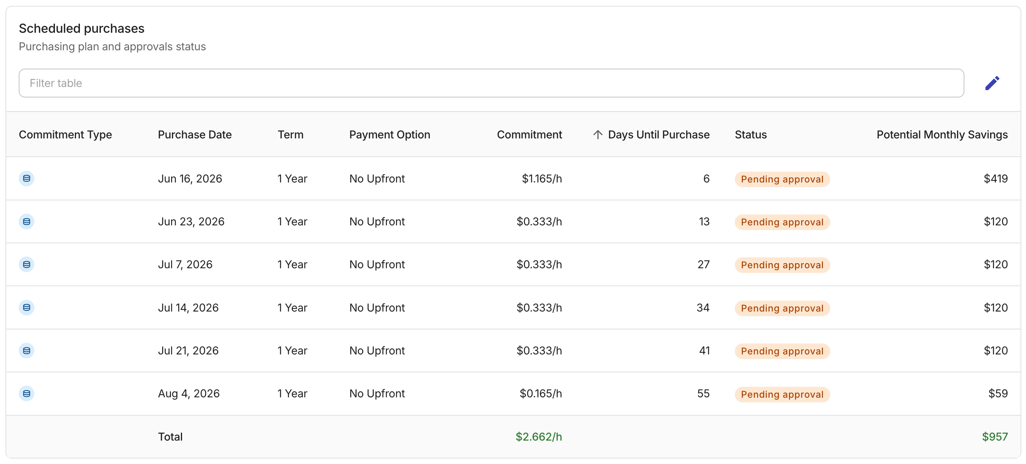Click the total savings $957
Viewport: 1026px width, 464px height.
(x=995, y=437)
